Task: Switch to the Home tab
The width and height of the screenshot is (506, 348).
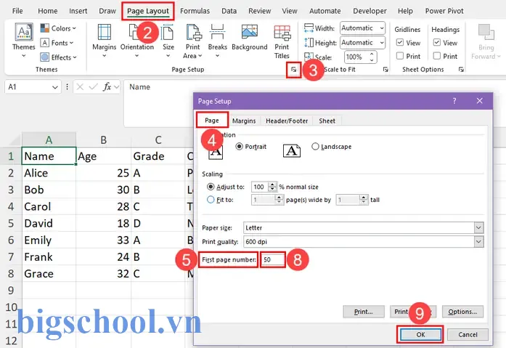Action: coord(48,11)
